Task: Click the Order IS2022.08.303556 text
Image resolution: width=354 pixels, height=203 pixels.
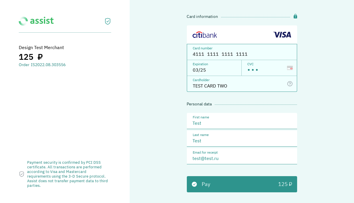Action: [x=42, y=65]
